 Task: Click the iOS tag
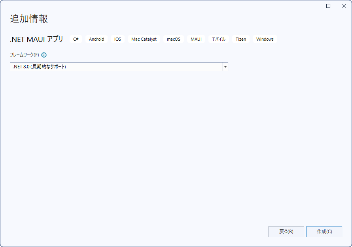(117, 39)
